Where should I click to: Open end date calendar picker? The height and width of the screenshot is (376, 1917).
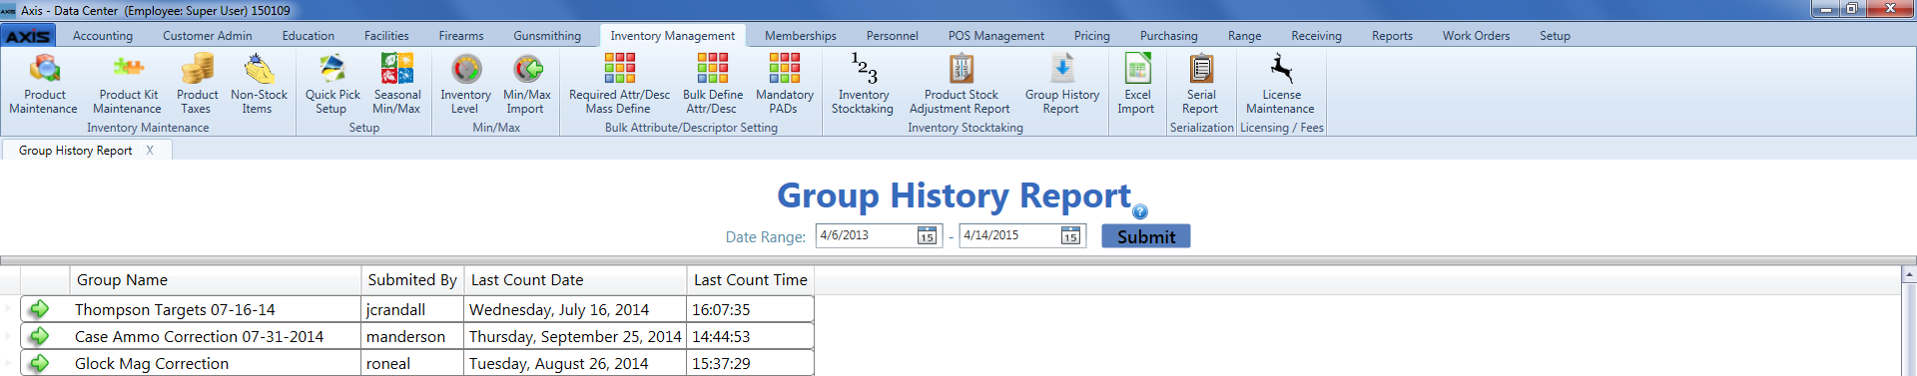pos(1070,236)
